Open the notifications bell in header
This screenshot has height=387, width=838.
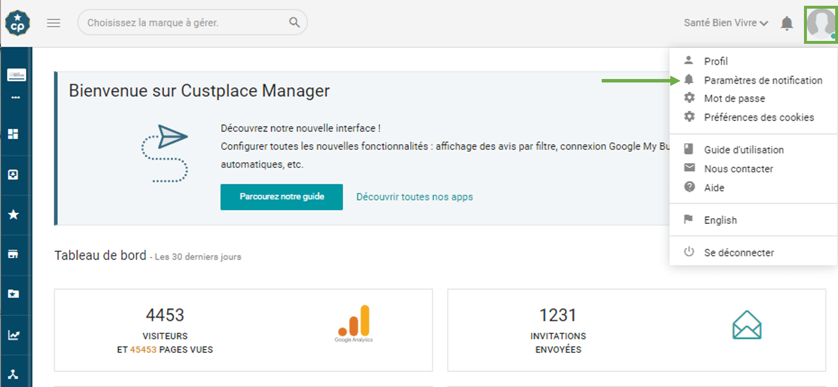coord(787,23)
